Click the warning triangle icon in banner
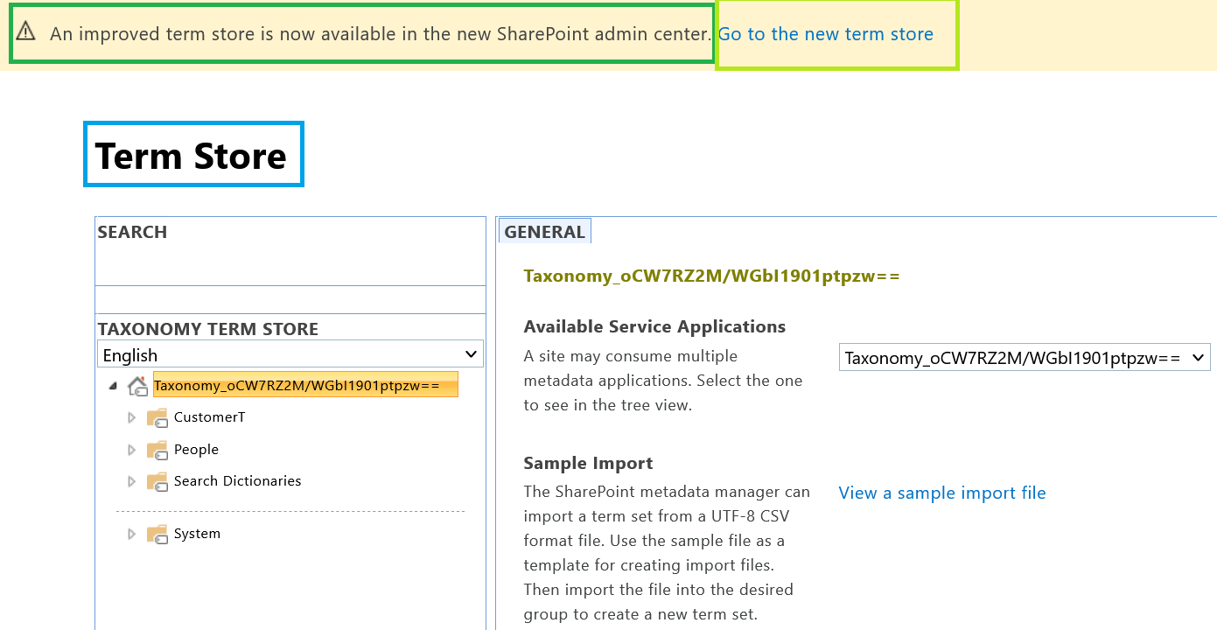The image size is (1217, 630). point(25,31)
